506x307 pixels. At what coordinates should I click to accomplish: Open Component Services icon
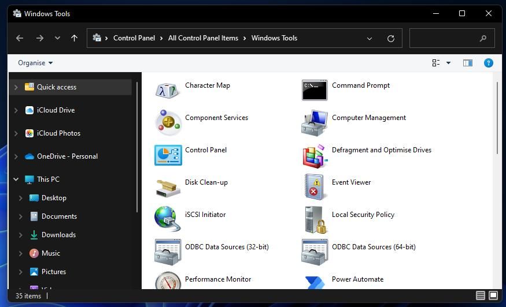click(x=168, y=122)
